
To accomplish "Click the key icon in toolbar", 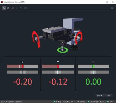I will pos(21,8).
